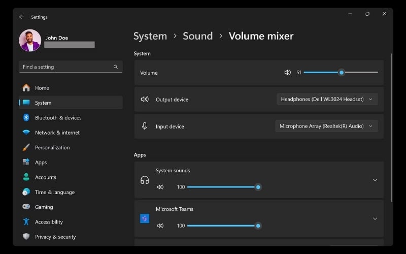This screenshot has height=254, width=406.
Task: Mute the system volume speaker icon
Action: 288,73
